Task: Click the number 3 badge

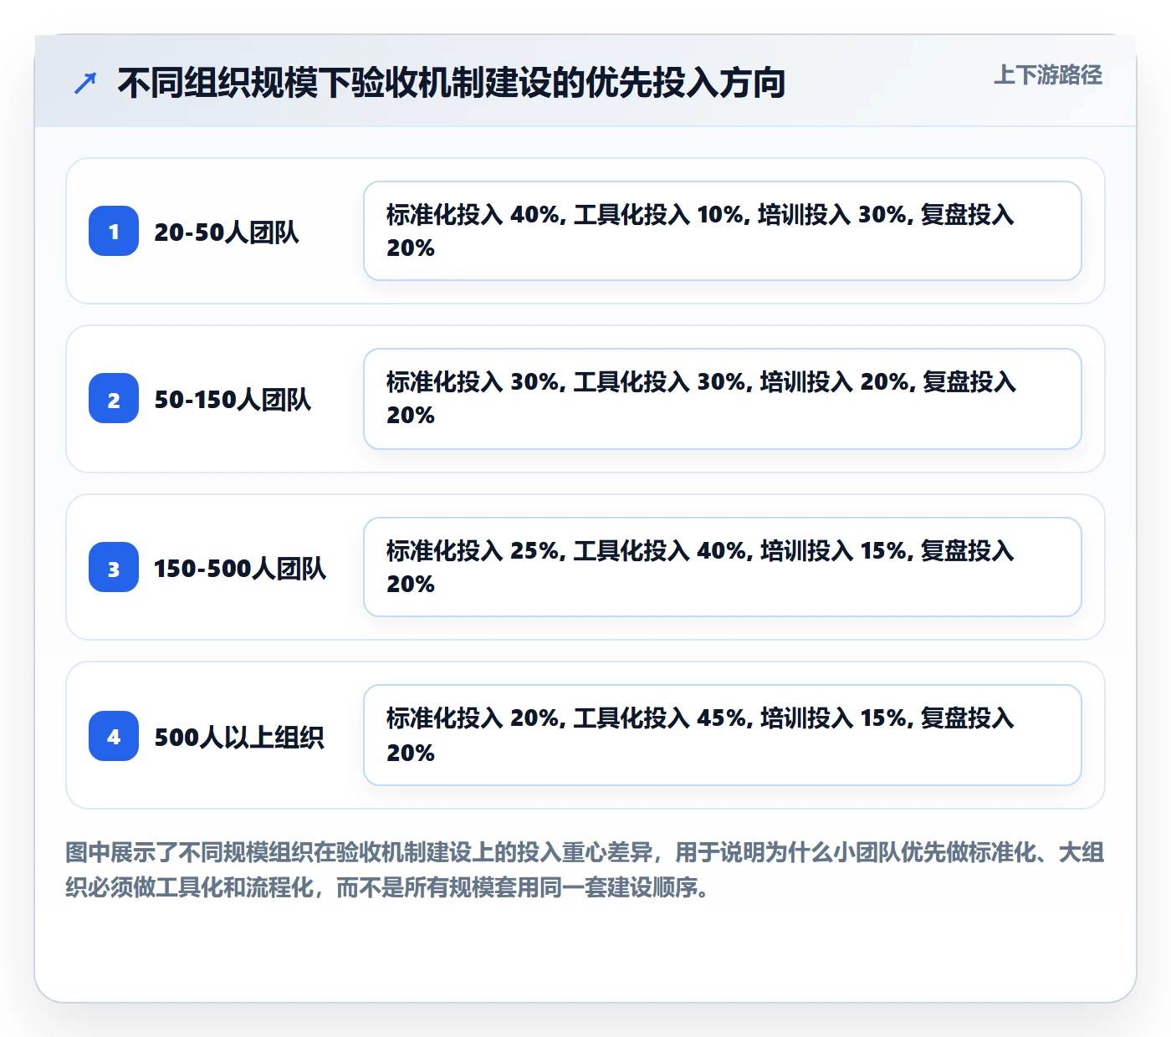Action: (x=114, y=567)
